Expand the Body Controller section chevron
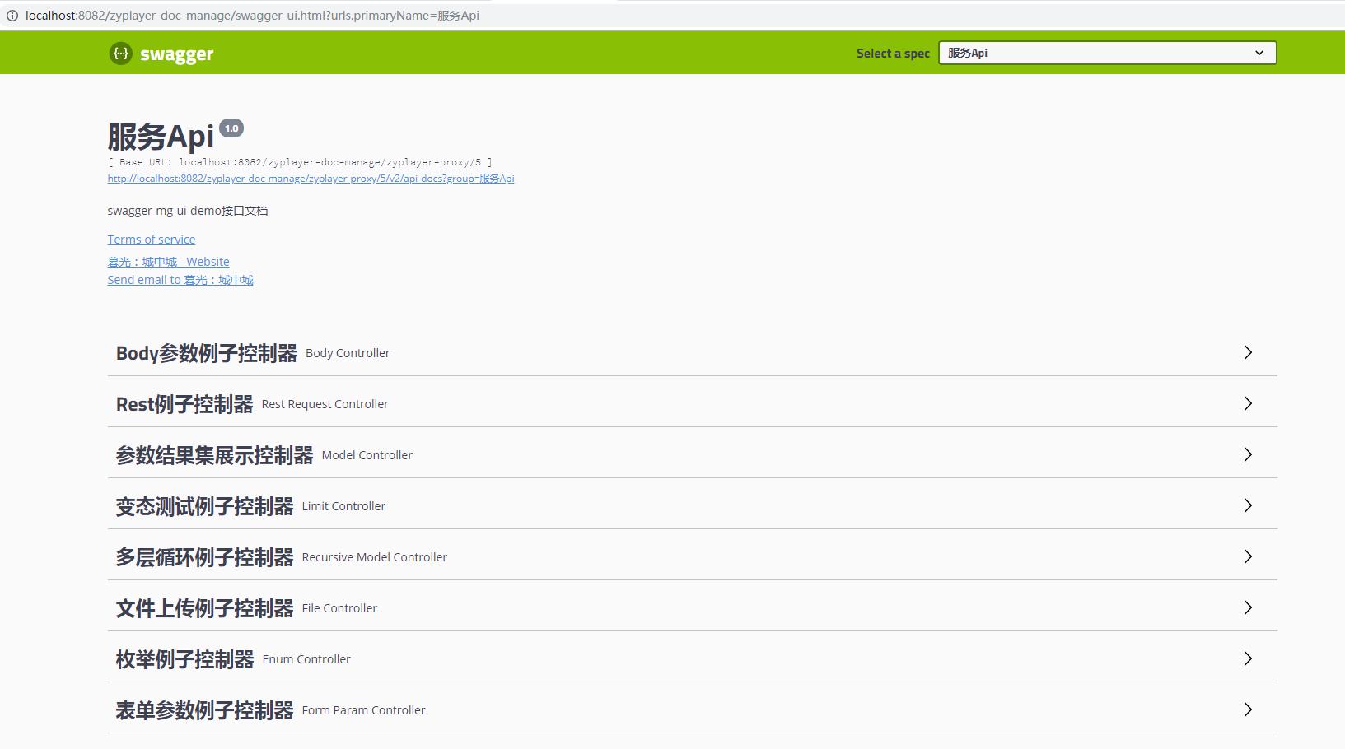The height and width of the screenshot is (749, 1345). [x=1248, y=352]
